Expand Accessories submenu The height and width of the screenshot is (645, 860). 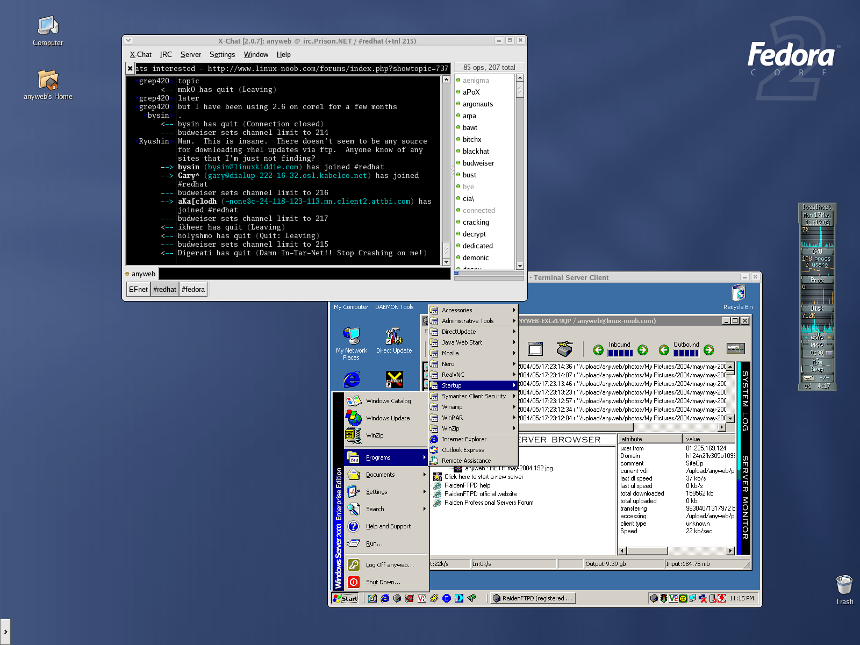(473, 310)
